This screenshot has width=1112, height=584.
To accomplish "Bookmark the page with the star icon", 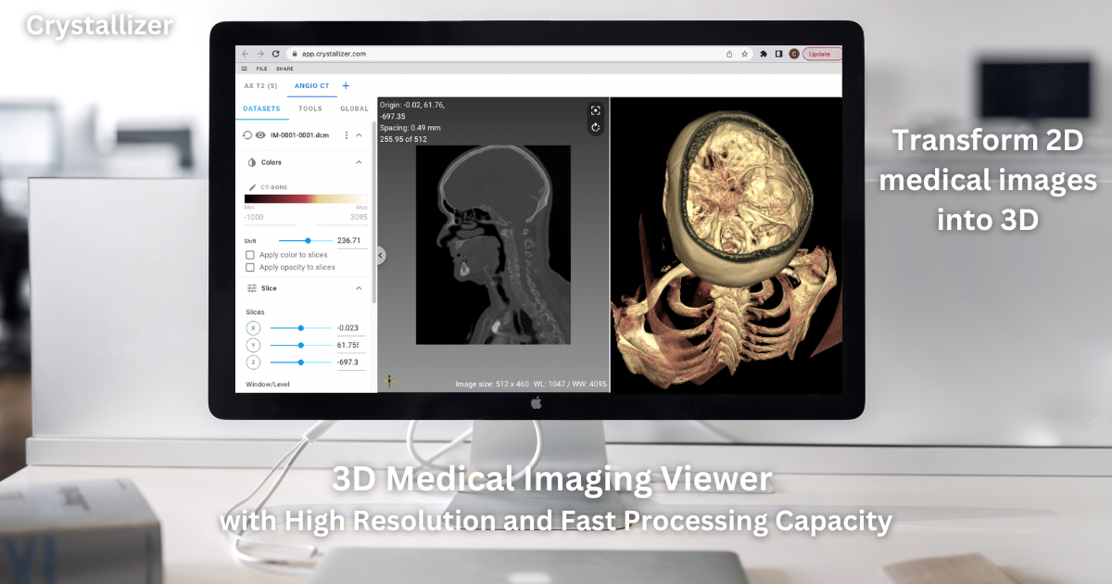I will 744,54.
